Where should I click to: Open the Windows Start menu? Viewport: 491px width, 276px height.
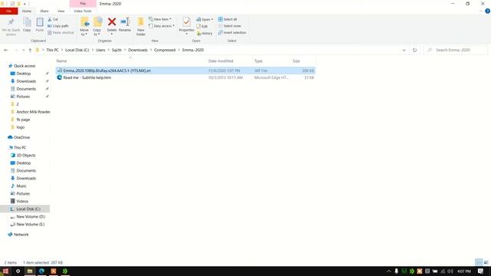tap(5, 271)
